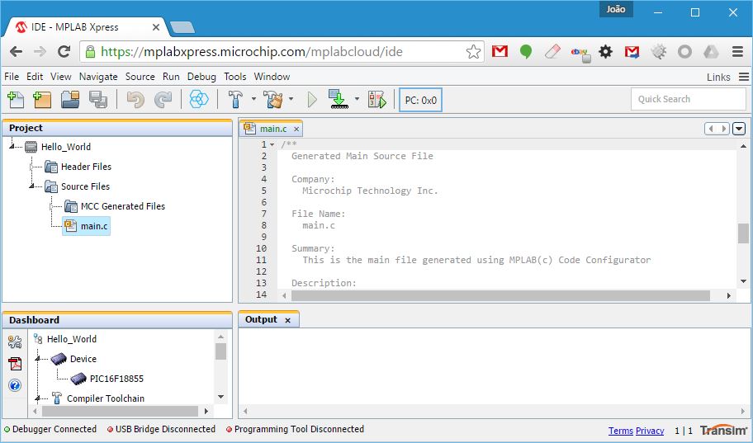753x443 pixels.
Task: Open MPLAB Code Configurator hexagon icon
Action: pos(199,100)
